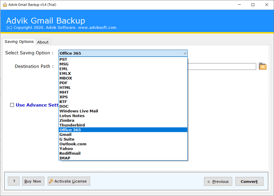The height and width of the screenshot is (196, 274).
Task: Minimize the Advik Gmail Backup window
Action: 240,5
